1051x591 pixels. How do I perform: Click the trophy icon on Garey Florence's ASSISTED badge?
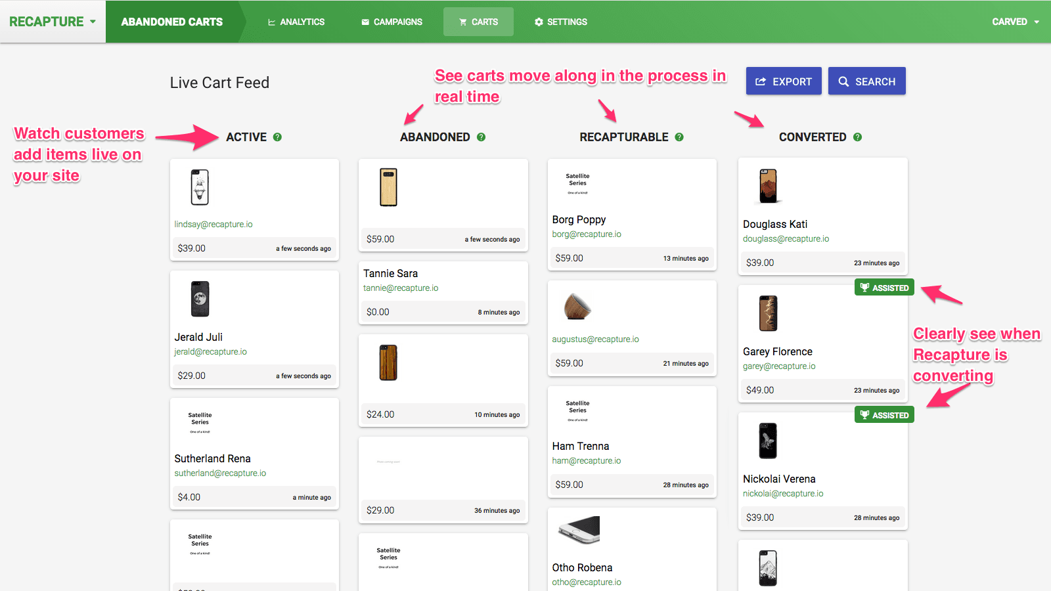[866, 287]
